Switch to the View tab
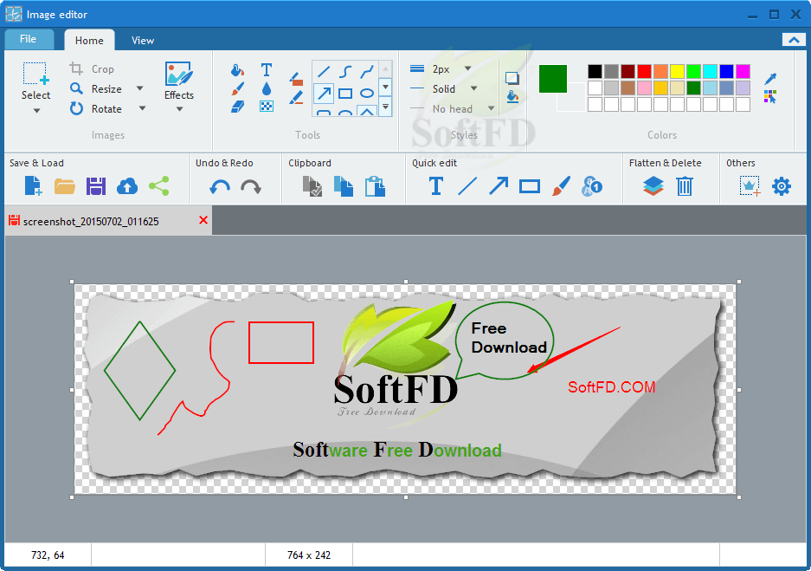This screenshot has height=571, width=811. point(143,41)
